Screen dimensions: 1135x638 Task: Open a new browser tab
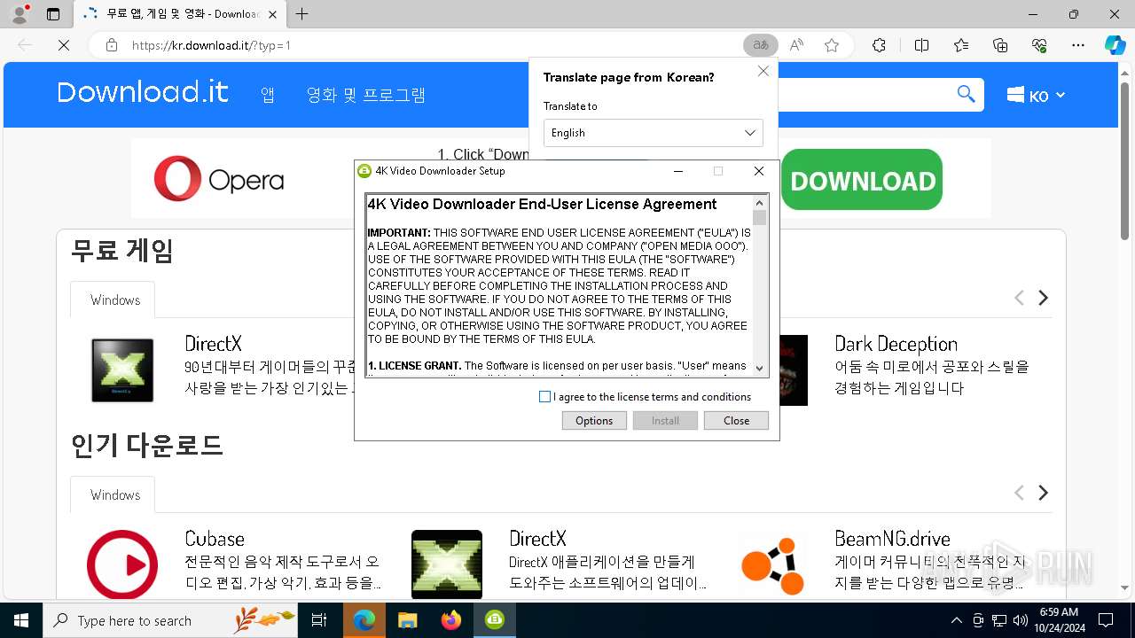302,14
